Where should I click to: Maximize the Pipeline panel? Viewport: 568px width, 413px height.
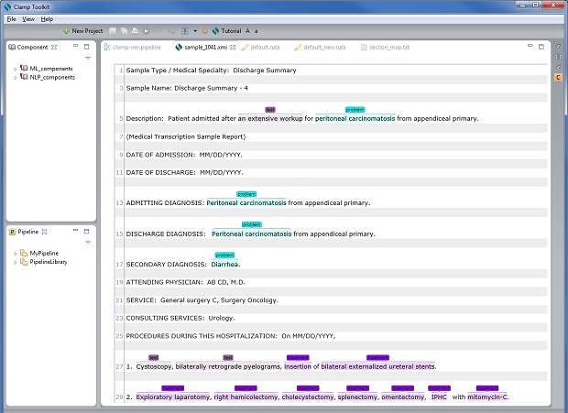point(87,231)
